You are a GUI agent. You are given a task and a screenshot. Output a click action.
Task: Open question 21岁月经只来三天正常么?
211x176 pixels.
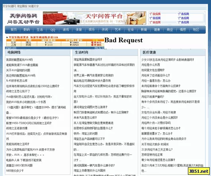[x=157, y=149]
